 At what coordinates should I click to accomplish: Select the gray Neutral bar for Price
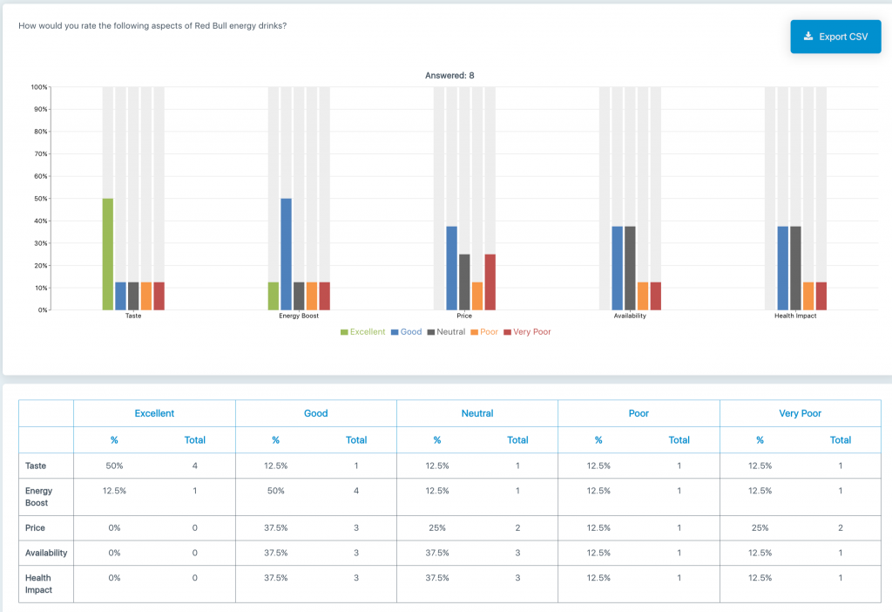[464, 282]
